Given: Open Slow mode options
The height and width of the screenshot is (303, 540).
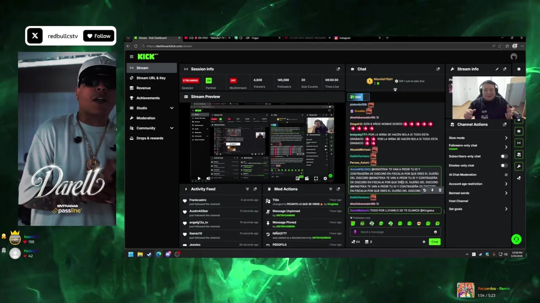Looking at the screenshot, I should (x=478, y=138).
